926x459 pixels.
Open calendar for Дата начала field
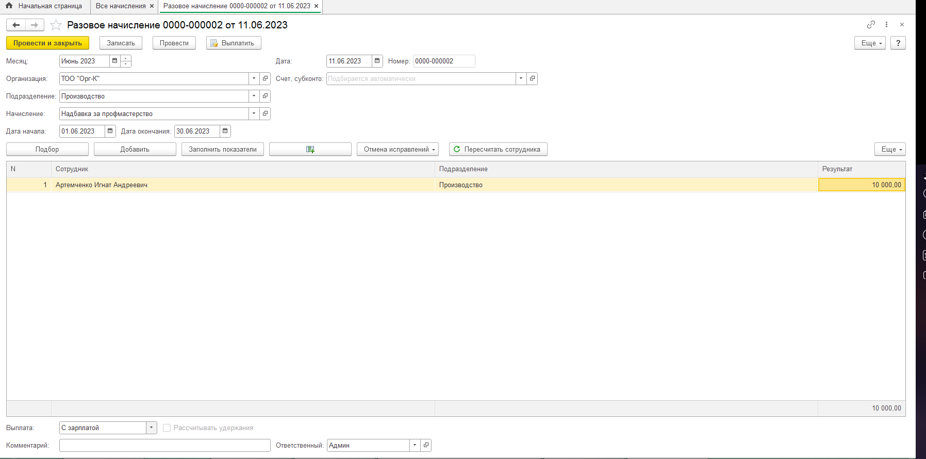click(x=110, y=132)
